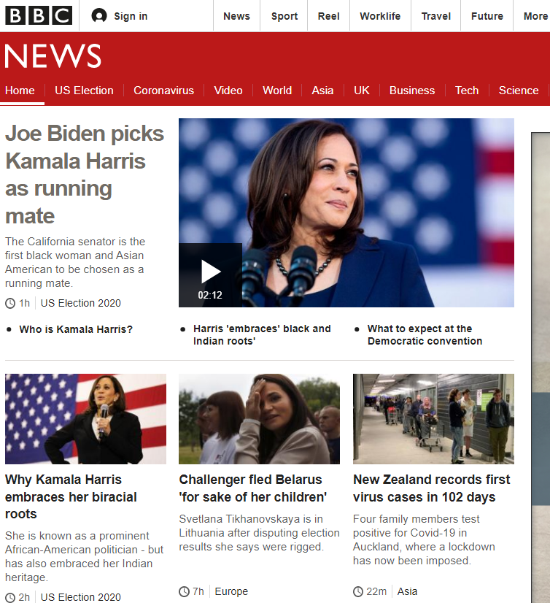This screenshot has height=603, width=550.
Task: Switch to US Election tab
Action: (84, 91)
